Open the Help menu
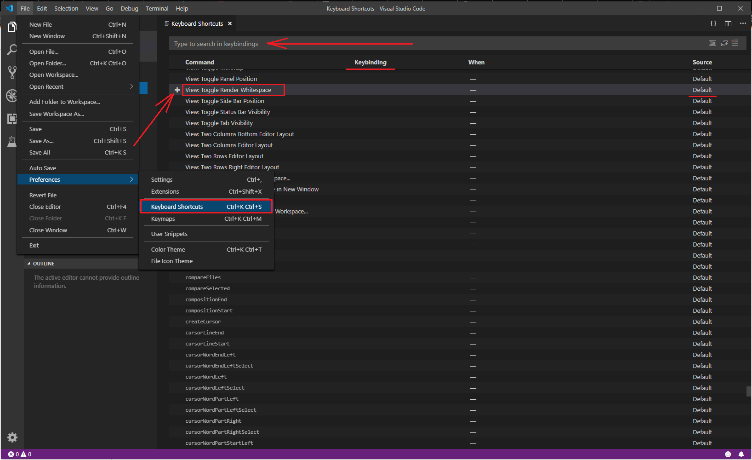Image resolution: width=752 pixels, height=460 pixels. [x=182, y=8]
